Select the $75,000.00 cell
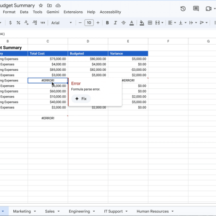This screenshot has width=216, height=216. pos(48,59)
